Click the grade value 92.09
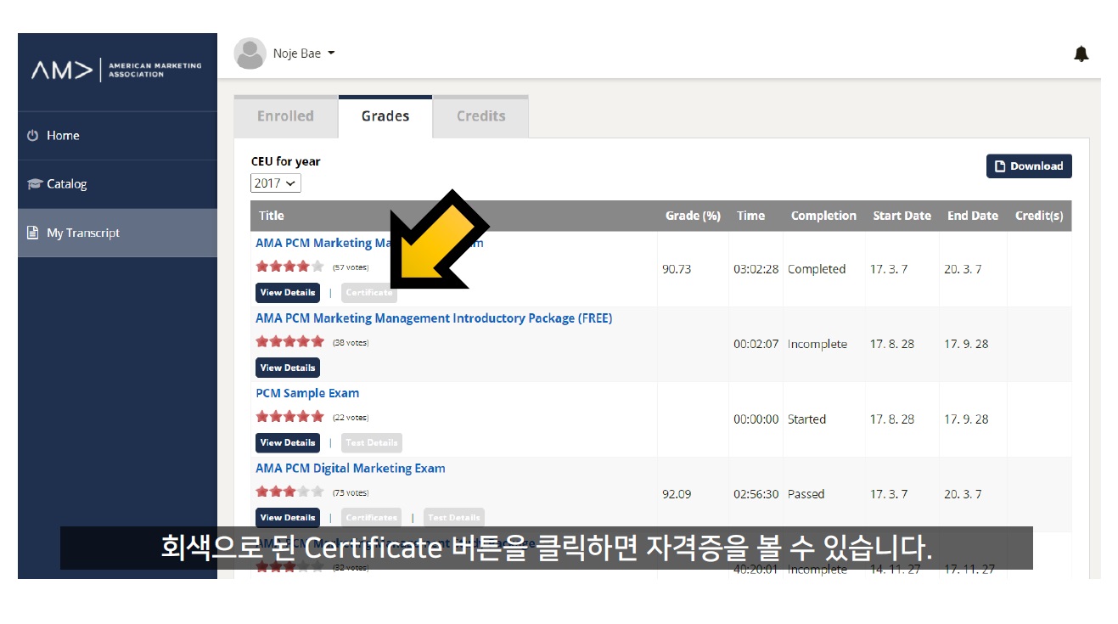This screenshot has width=1118, height=624. 677,494
